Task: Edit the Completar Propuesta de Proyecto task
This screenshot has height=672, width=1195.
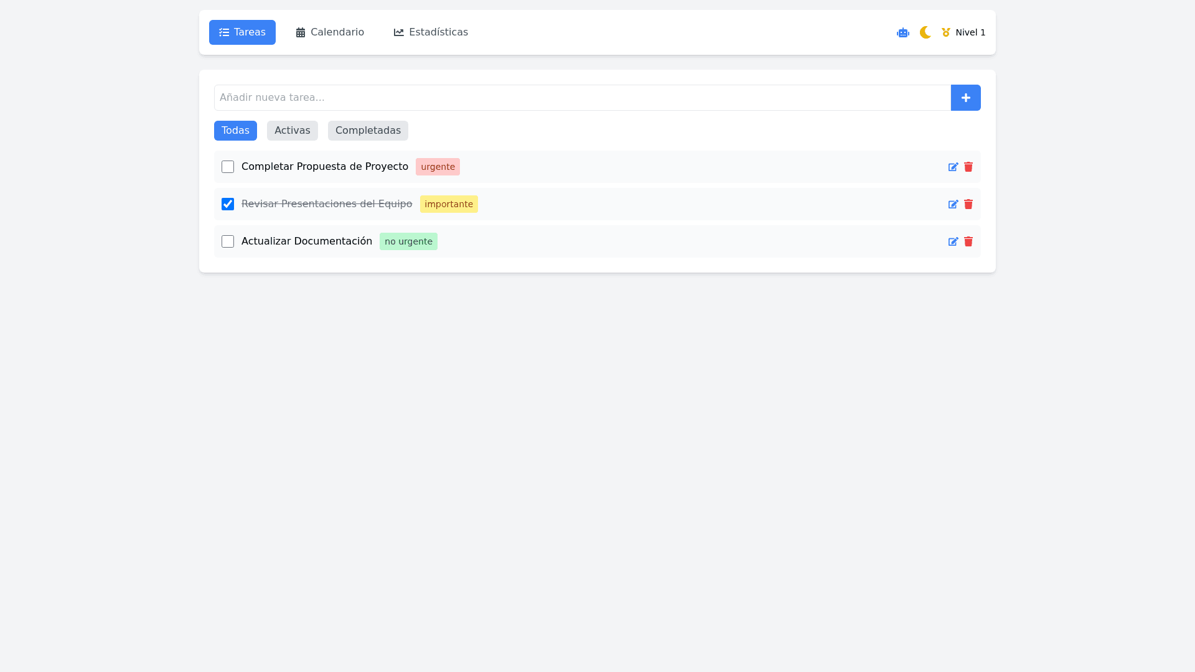Action: tap(953, 167)
